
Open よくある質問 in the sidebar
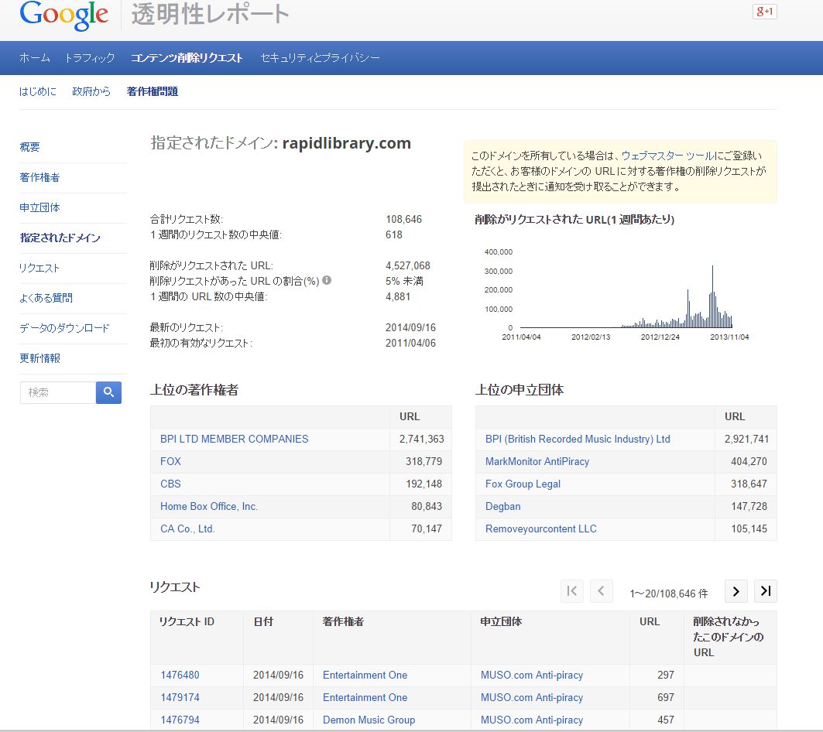tap(46, 298)
